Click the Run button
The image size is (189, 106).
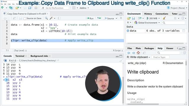(89, 18)
